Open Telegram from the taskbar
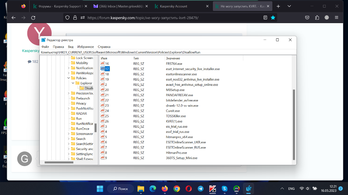 point(200,189)
